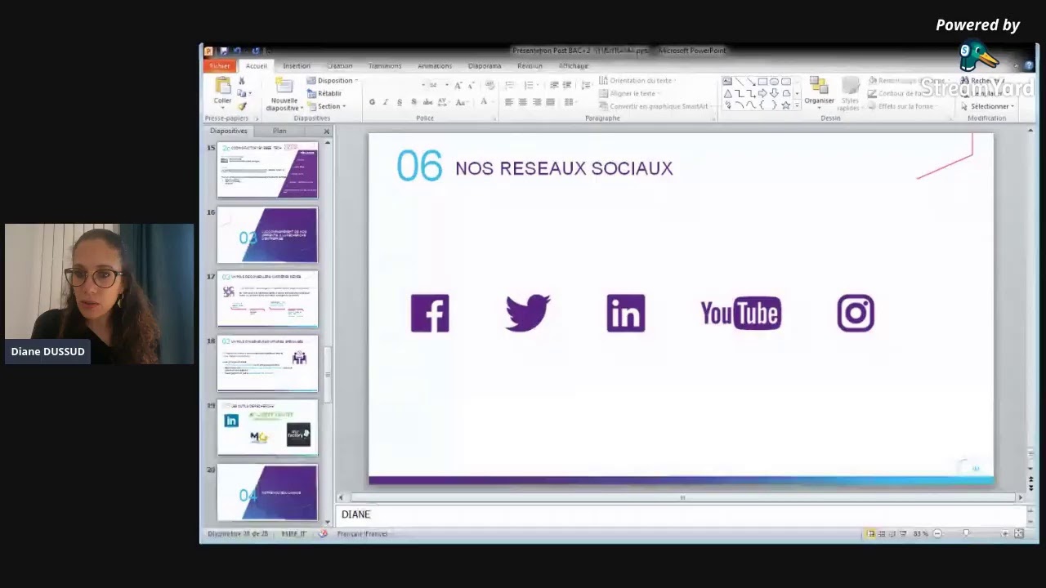Switch to the Insertion ribbon tab
The image size is (1046, 588).
(x=297, y=66)
